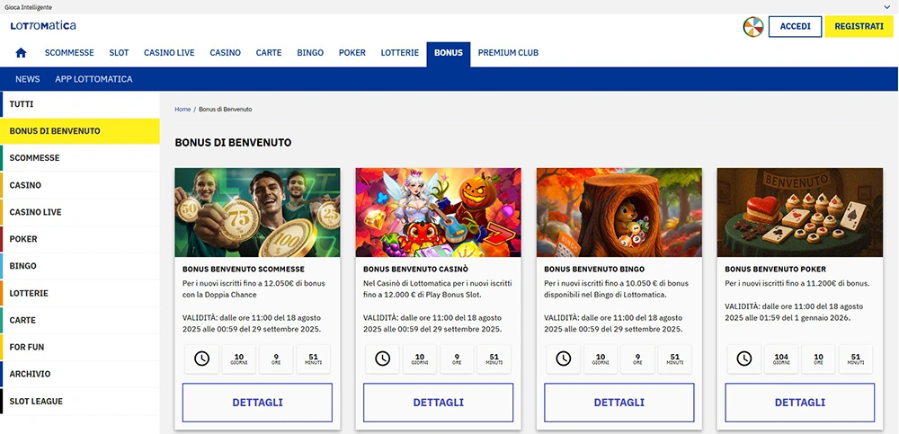The width and height of the screenshot is (899, 434).
Task: Open the PREMIUM CLUB menu
Action: (508, 53)
